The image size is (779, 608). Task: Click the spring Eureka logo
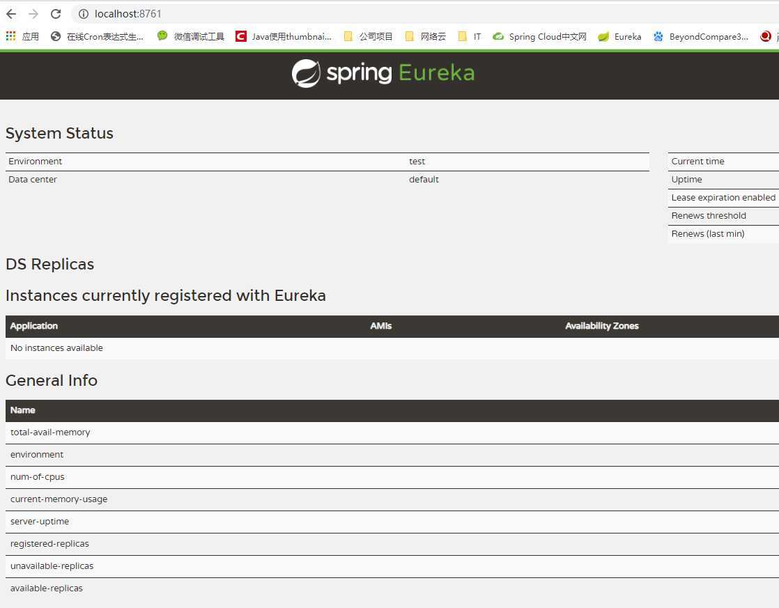pos(383,74)
